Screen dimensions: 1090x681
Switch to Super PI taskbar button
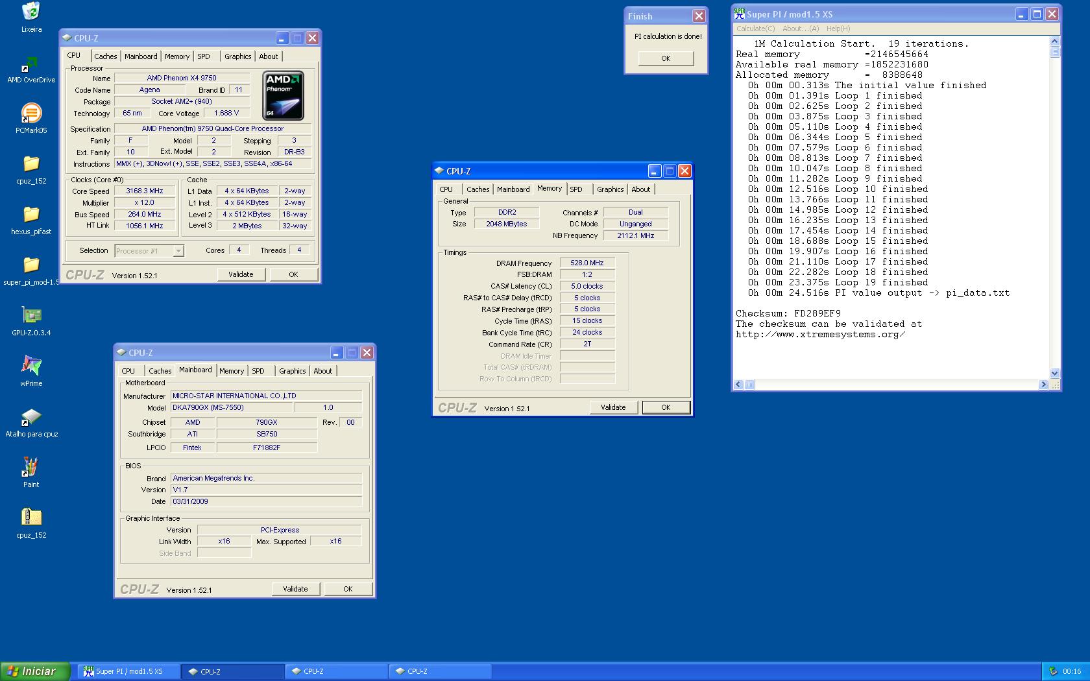pos(128,671)
